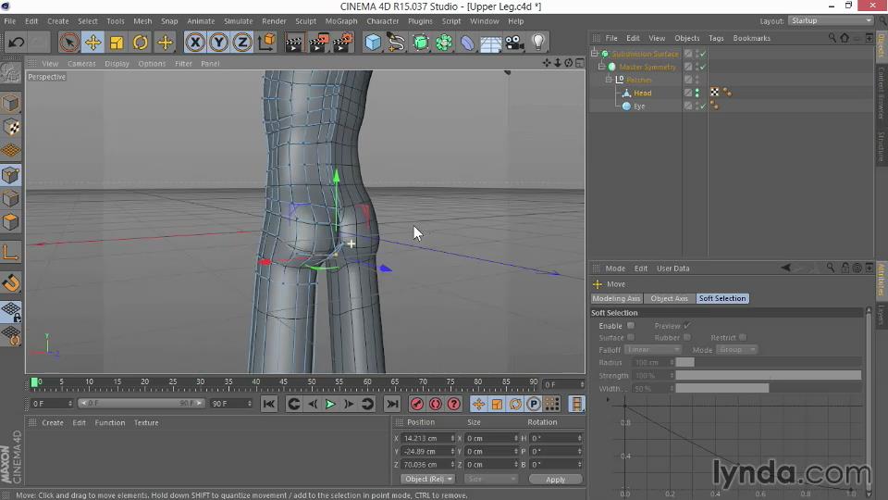
Task: Open the Layout Startup dropdown
Action: (x=831, y=20)
